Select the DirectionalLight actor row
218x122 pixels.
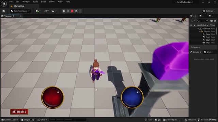pyautogui.click(x=203, y=34)
